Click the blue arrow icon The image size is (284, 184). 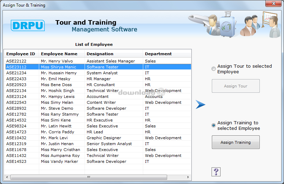[200, 104]
